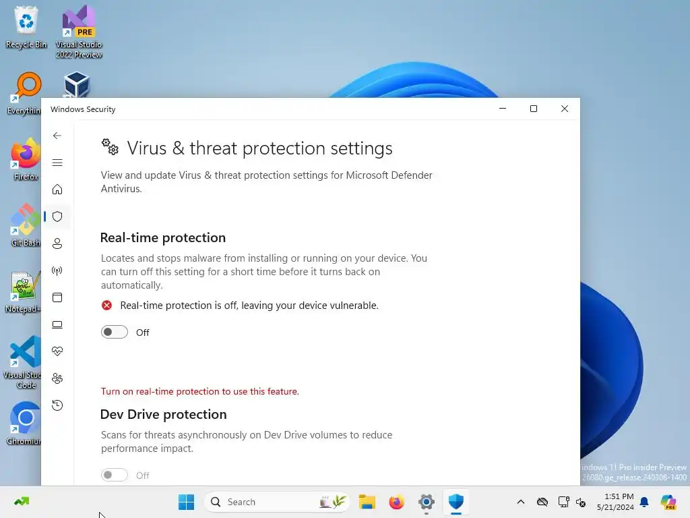
Task: Click the gears icon next to page title
Action: (110, 147)
